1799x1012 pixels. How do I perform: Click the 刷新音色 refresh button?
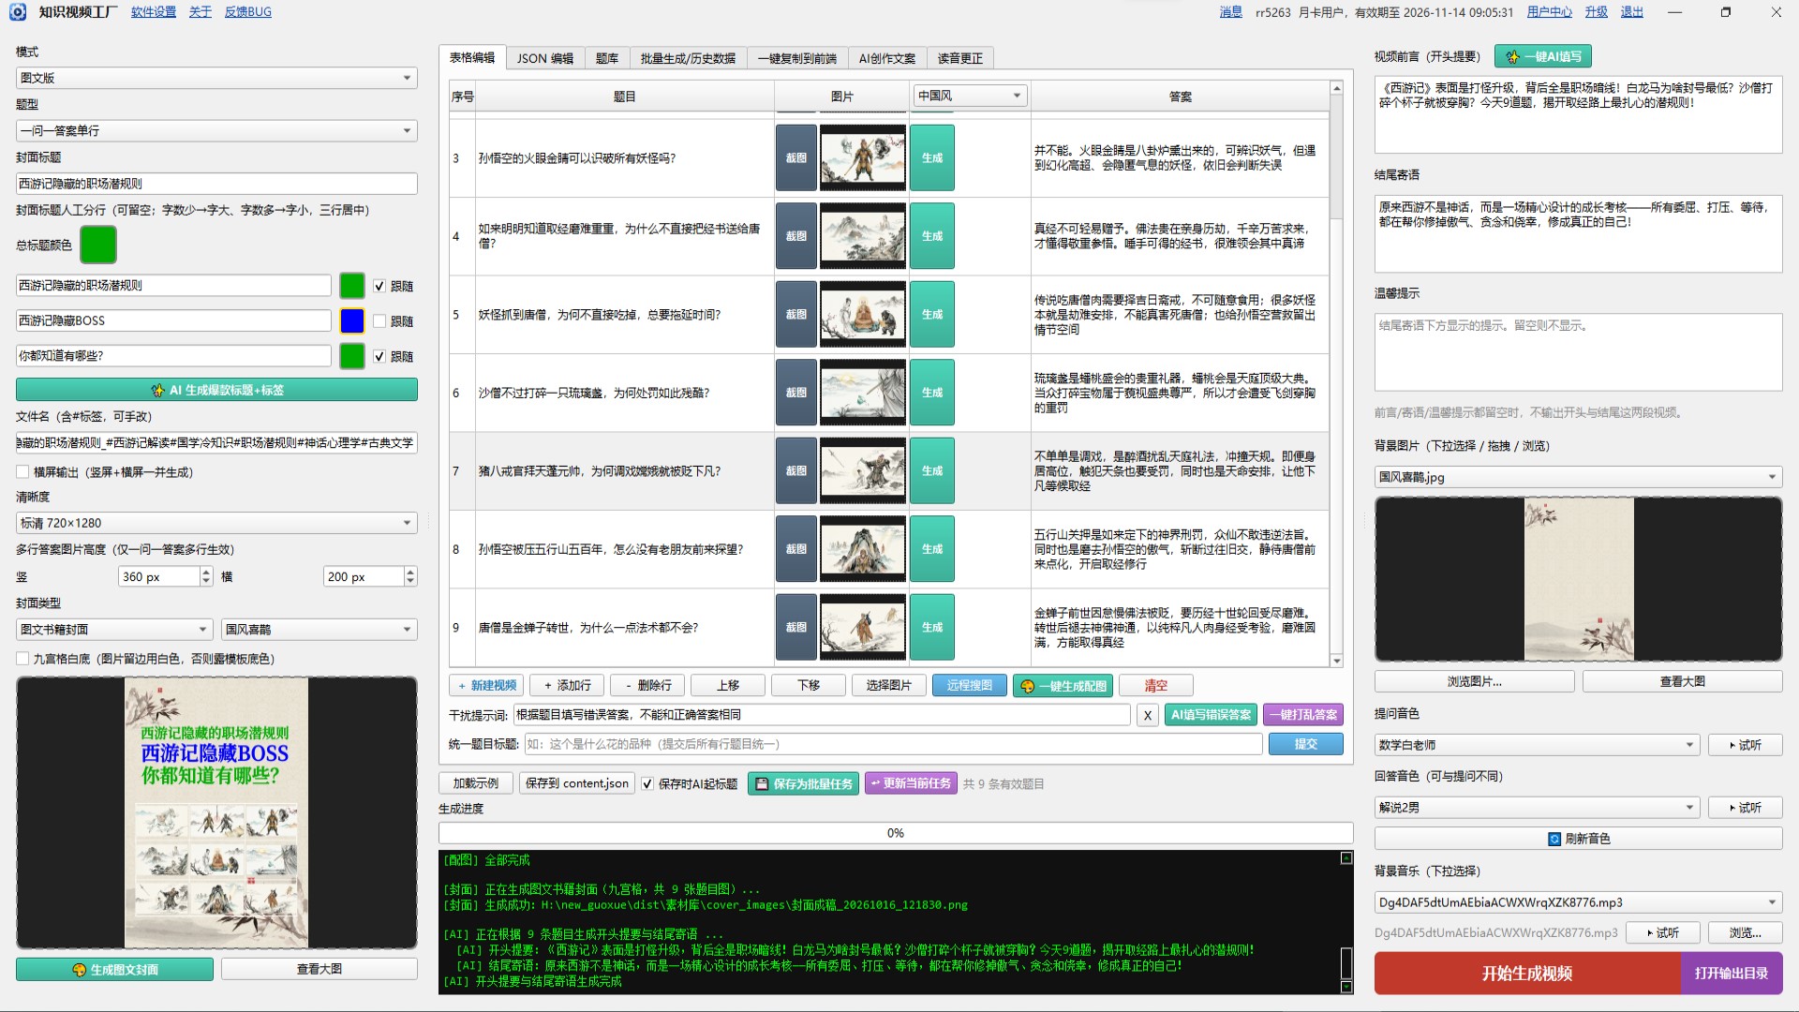click(x=1578, y=839)
